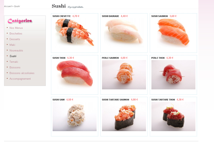Open the Sushi Thon product image
The image size is (214, 142).
75,75
